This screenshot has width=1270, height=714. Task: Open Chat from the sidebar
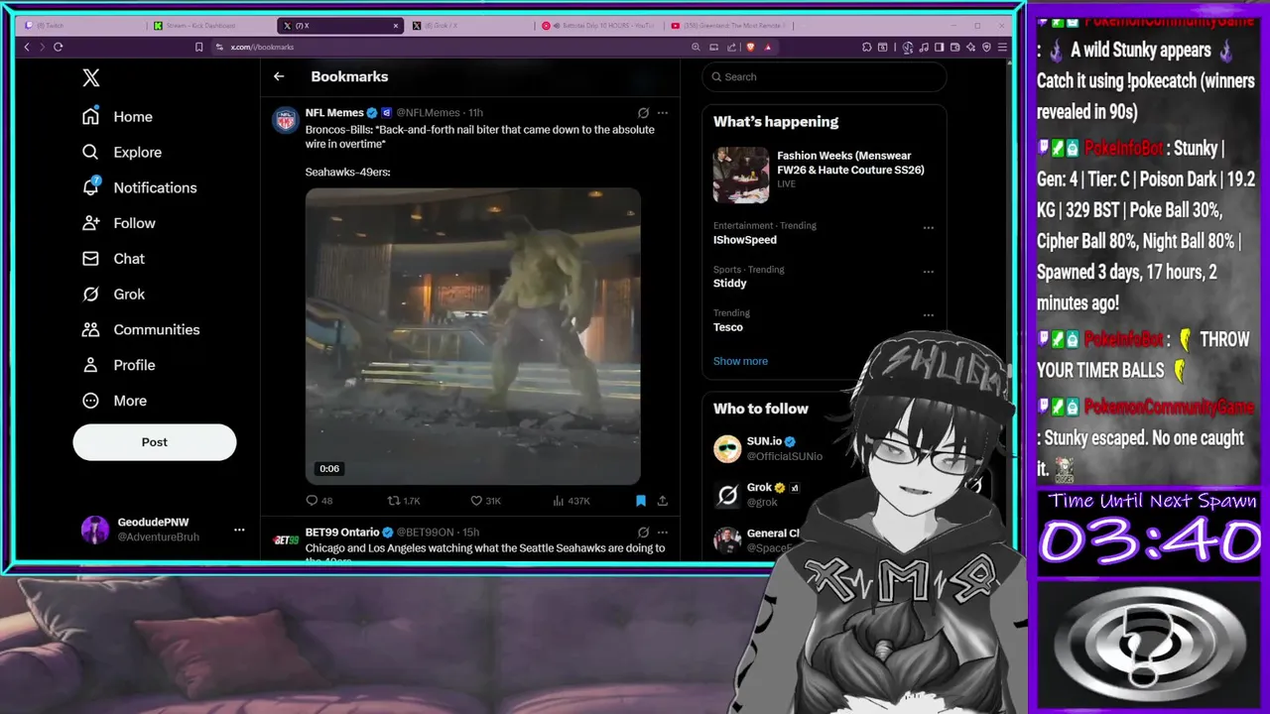[x=113, y=259]
